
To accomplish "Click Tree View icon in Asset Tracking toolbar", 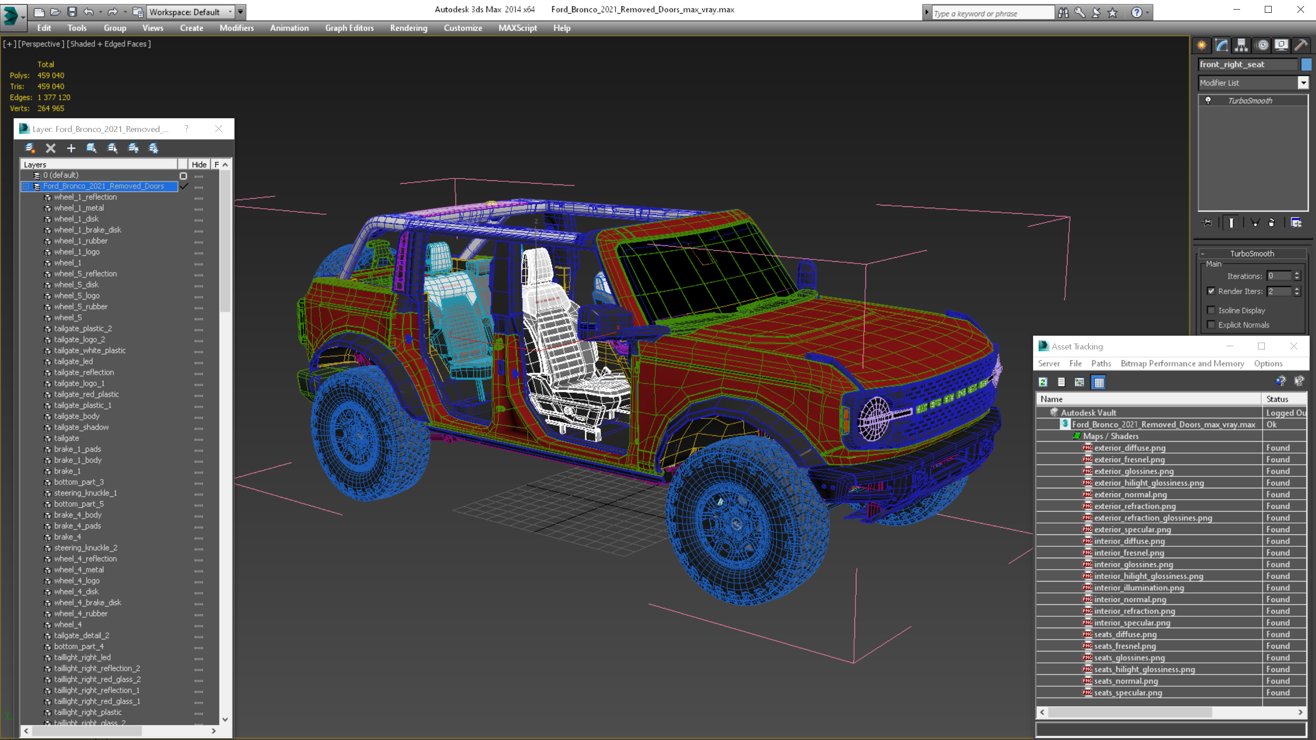I will 1079,382.
